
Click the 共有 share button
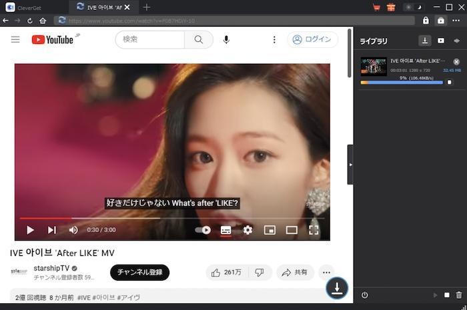295,272
